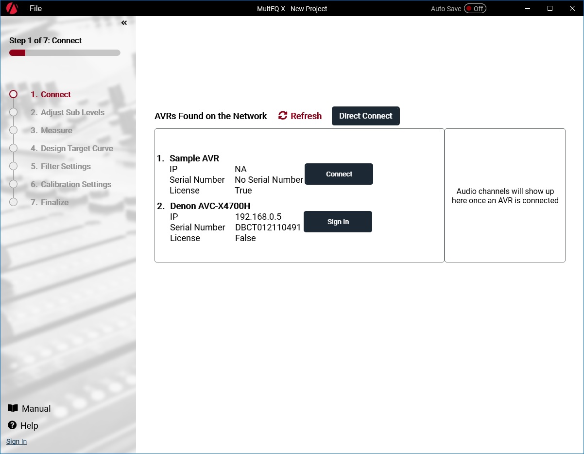Click the Audyssey logo icon in title bar

point(12,8)
